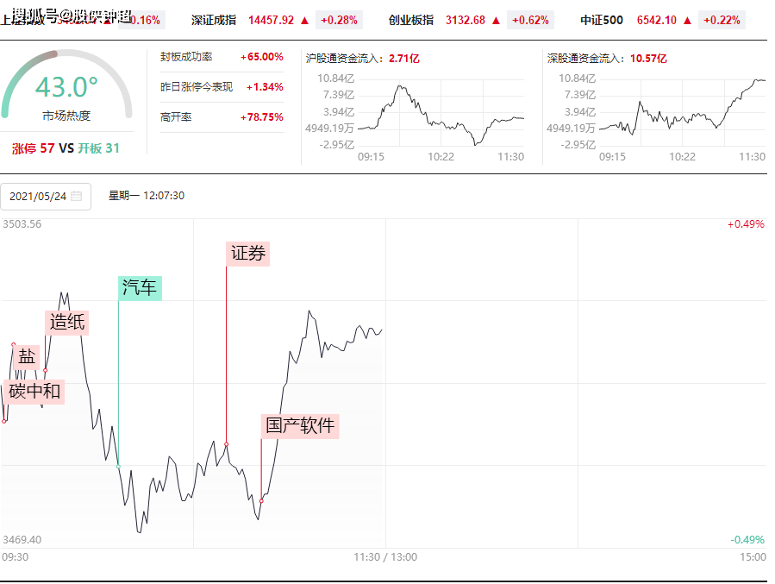Open the 涨停 57 count link
The image size is (775, 584).
[33, 148]
